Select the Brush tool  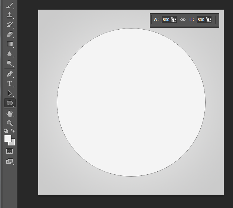[x=10, y=6]
